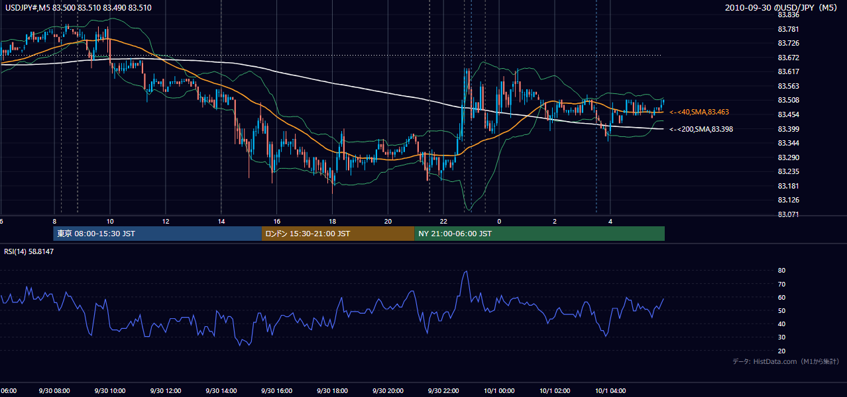Click hour tick 14 below price chart

221,222
